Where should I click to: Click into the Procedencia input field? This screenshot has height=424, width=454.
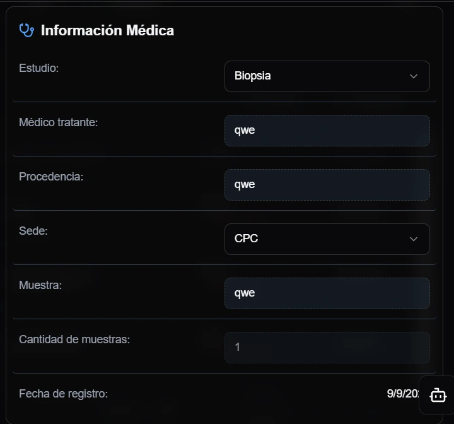coord(327,185)
